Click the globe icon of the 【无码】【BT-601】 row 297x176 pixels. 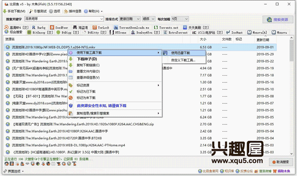[8, 96]
